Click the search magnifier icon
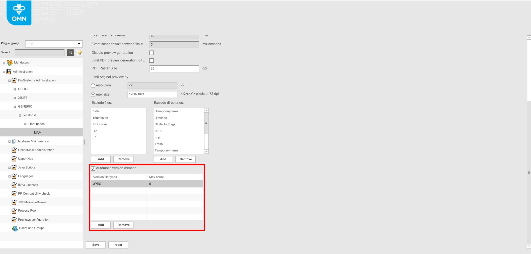 click(x=70, y=52)
